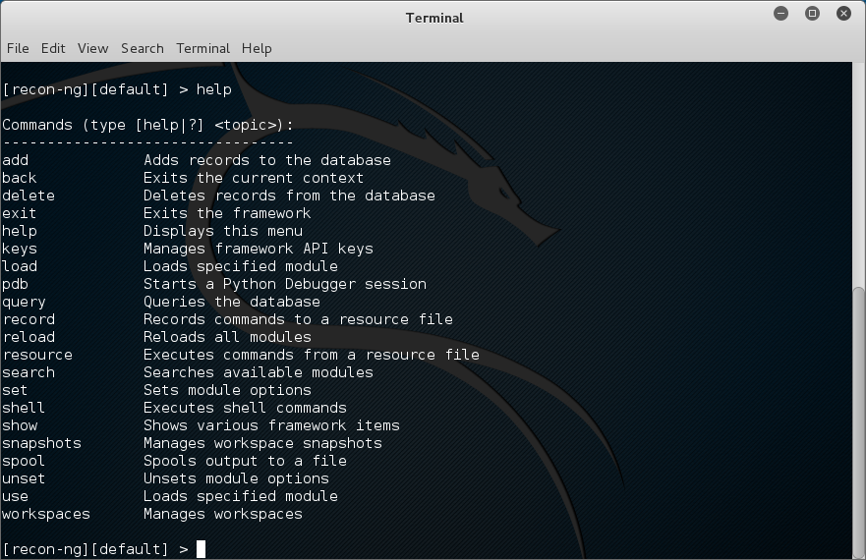The image size is (866, 560).
Task: Open the Edit menu
Action: pyautogui.click(x=53, y=48)
